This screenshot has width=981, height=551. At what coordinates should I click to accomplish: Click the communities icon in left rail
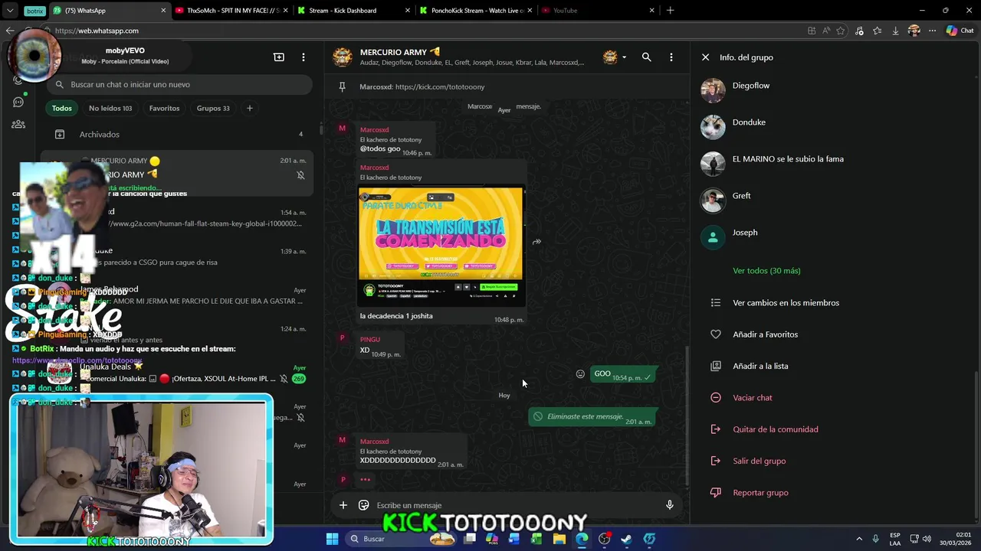tap(18, 124)
